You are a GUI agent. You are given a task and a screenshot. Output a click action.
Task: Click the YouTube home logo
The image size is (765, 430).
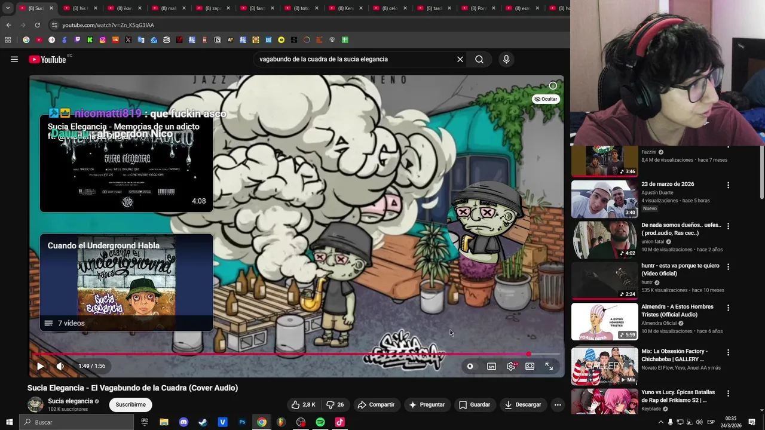[x=48, y=59]
